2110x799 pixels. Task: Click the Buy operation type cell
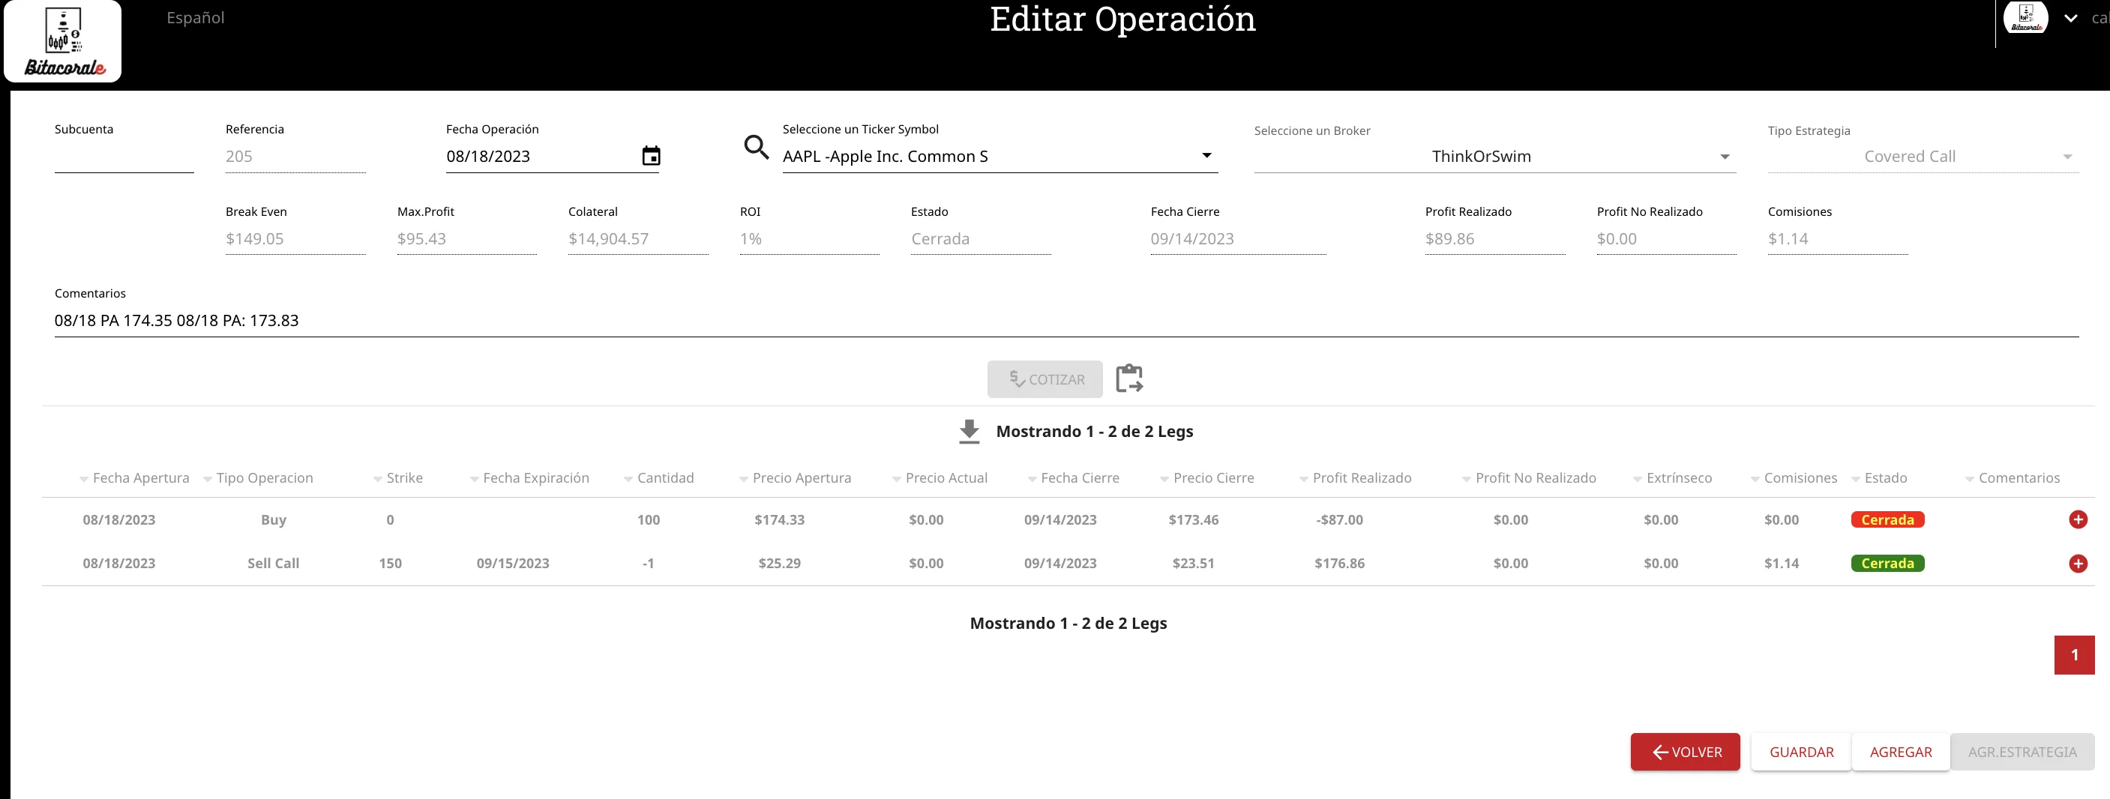[273, 520]
